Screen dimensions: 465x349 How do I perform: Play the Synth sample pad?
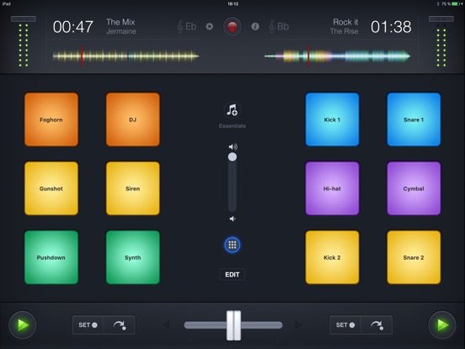coord(133,257)
